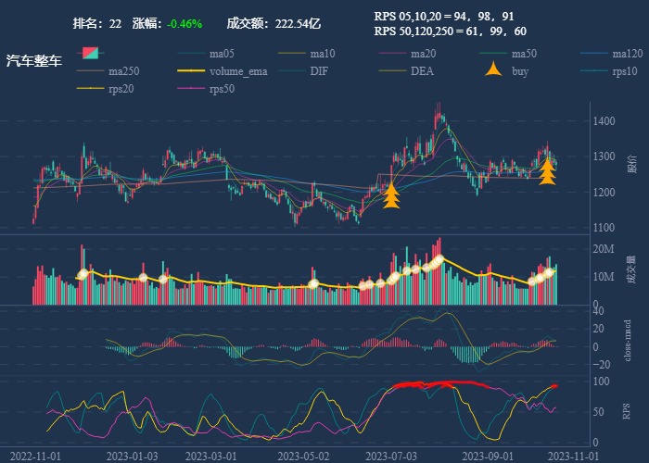This screenshot has height=463, width=649.
Task: Click the rps50 magenta legend line icon
Action: [x=192, y=89]
